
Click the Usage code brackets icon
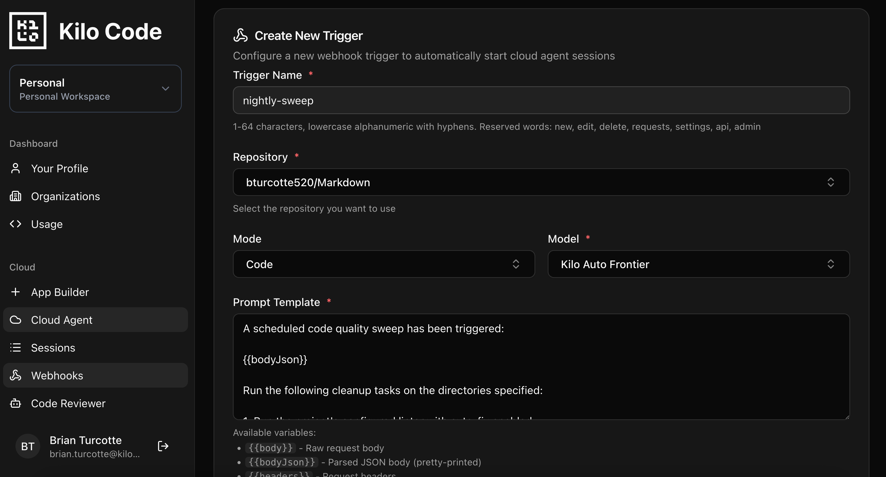pos(15,224)
